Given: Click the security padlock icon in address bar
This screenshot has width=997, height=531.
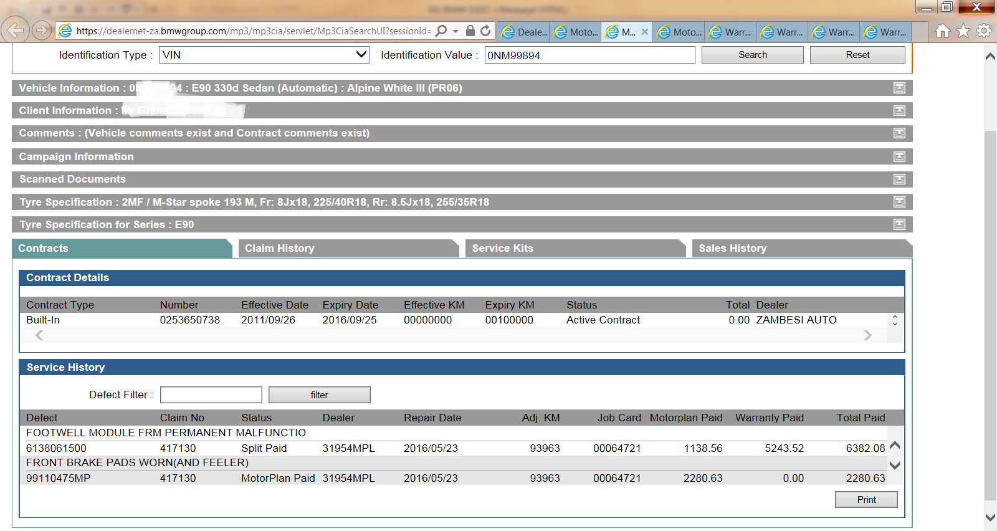Looking at the screenshot, I should click(470, 31).
